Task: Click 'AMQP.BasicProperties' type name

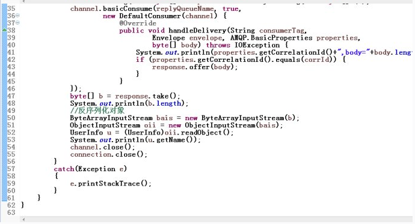Action: [x=271, y=38]
